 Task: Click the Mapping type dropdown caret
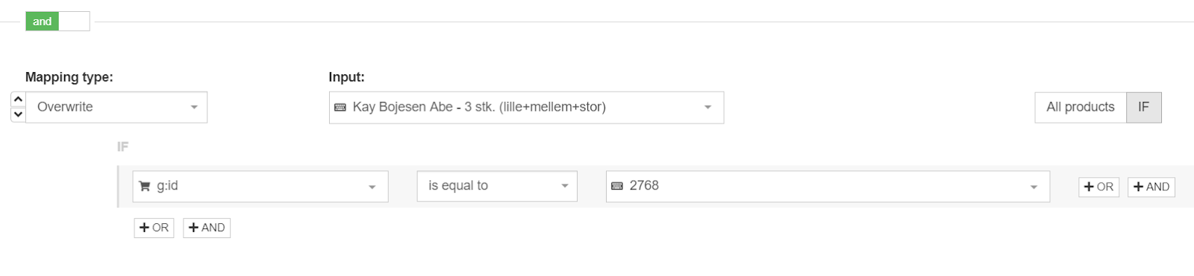194,107
